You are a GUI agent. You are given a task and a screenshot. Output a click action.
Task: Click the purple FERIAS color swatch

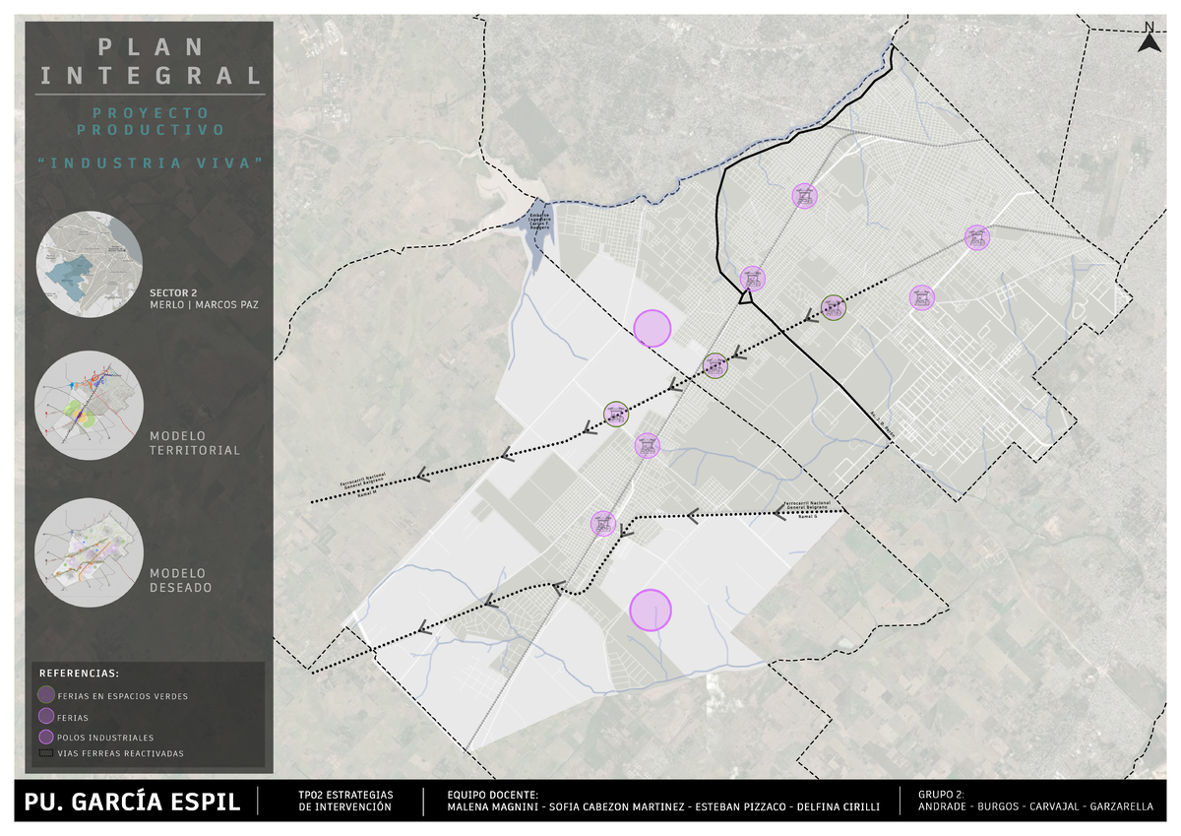click(x=46, y=716)
